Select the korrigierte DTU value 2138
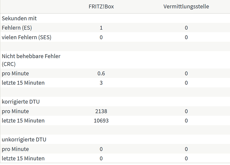This screenshot has height=165, width=230. point(101,111)
